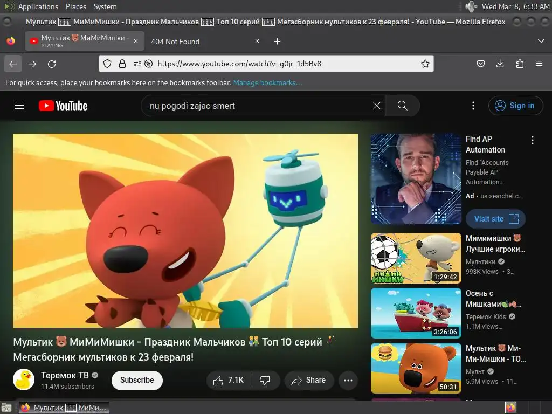Image resolution: width=552 pixels, height=414 pixels.
Task: Open tracking protection shield icon
Action: tap(107, 64)
